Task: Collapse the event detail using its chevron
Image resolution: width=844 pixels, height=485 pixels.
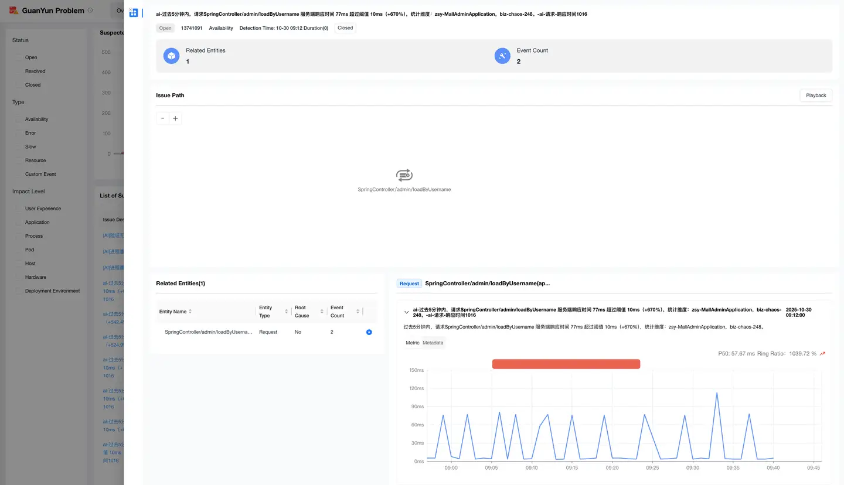Action: (407, 312)
